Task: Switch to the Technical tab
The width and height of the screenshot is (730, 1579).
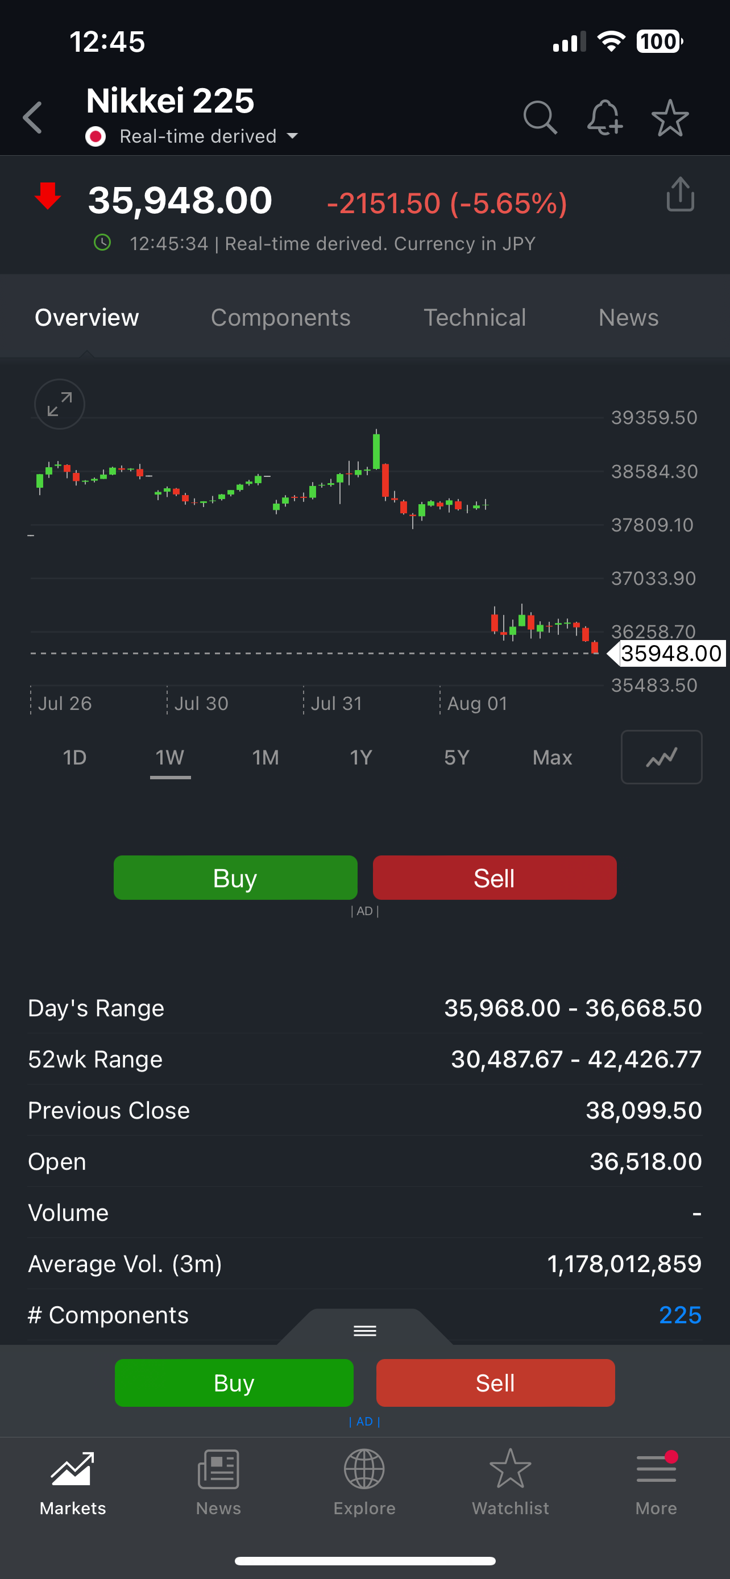Action: (x=475, y=318)
